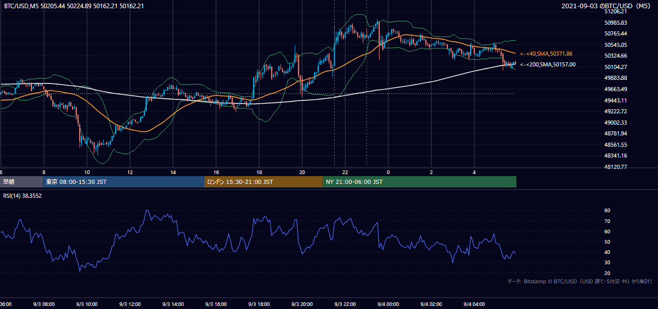This screenshot has height=309, width=658.
Task: Click price axis value 49443.11
Action: pos(615,100)
